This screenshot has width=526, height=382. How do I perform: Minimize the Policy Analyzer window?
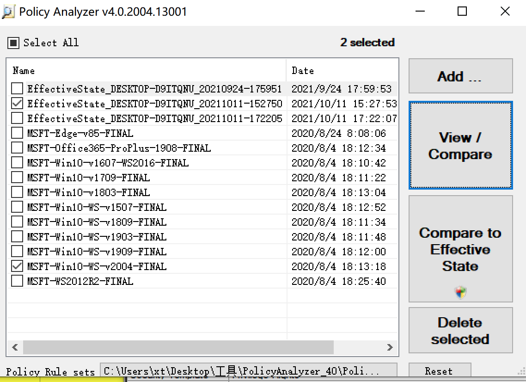click(x=420, y=12)
